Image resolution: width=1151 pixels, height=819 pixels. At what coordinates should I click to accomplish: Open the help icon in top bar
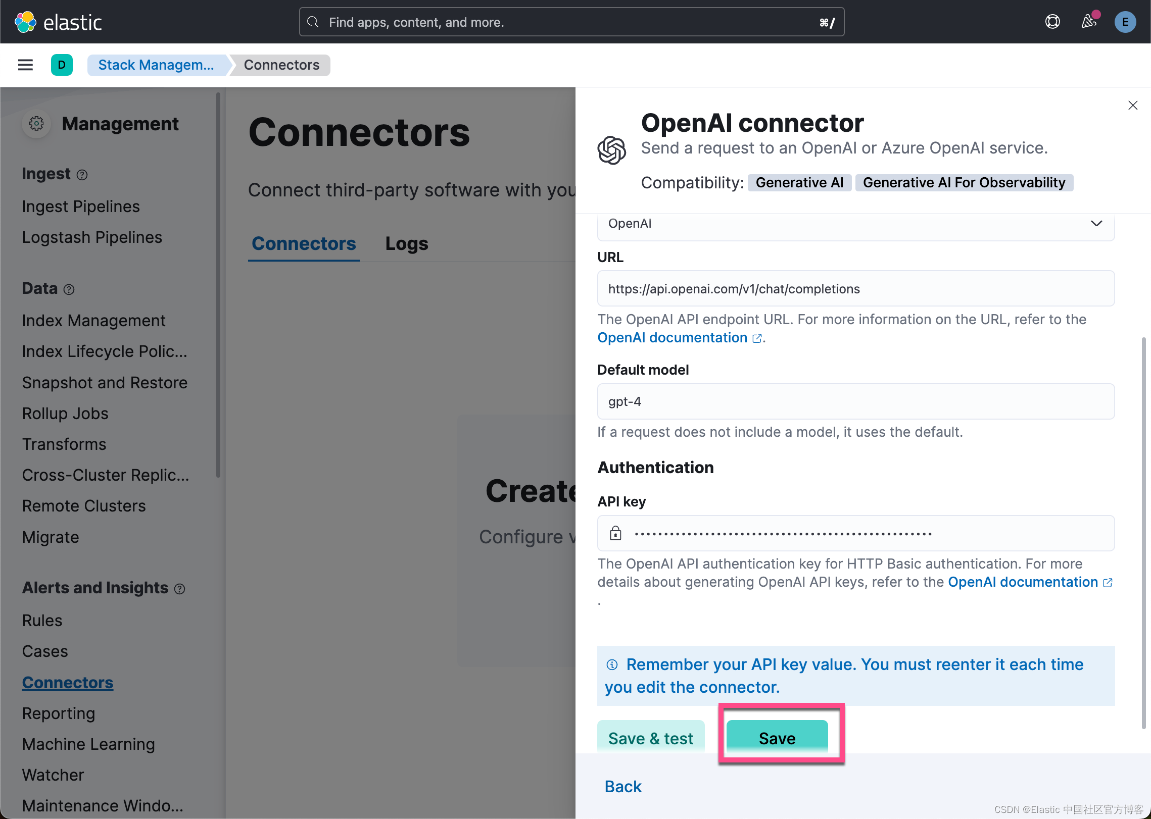click(1052, 22)
